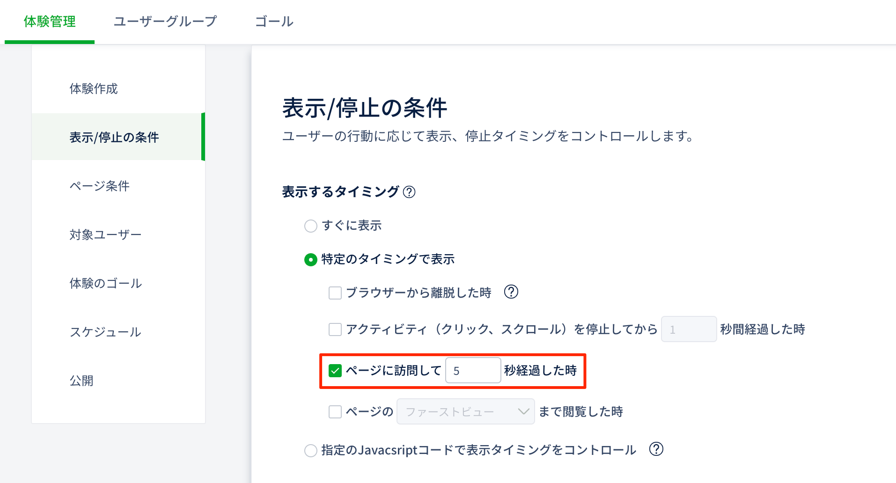Viewport: 896px width, 483px height.
Task: Select 特定のタイミングで表示 radio option
Action: click(311, 259)
